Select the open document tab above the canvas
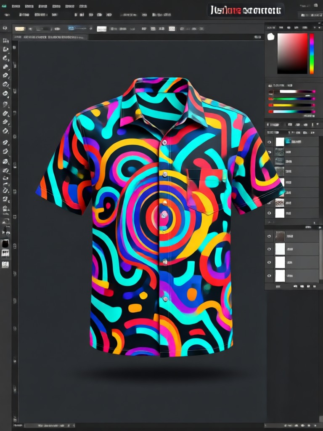The width and height of the screenshot is (323, 431). click(50, 37)
